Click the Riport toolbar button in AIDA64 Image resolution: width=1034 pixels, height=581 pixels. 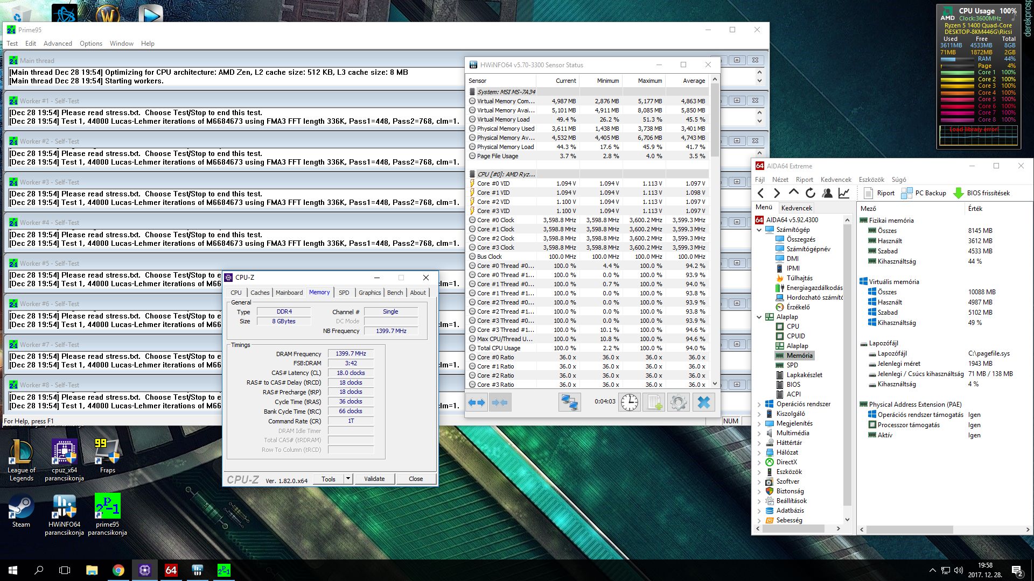(x=879, y=193)
